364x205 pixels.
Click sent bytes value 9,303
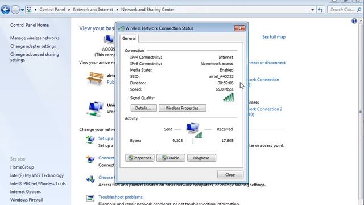coord(177,141)
